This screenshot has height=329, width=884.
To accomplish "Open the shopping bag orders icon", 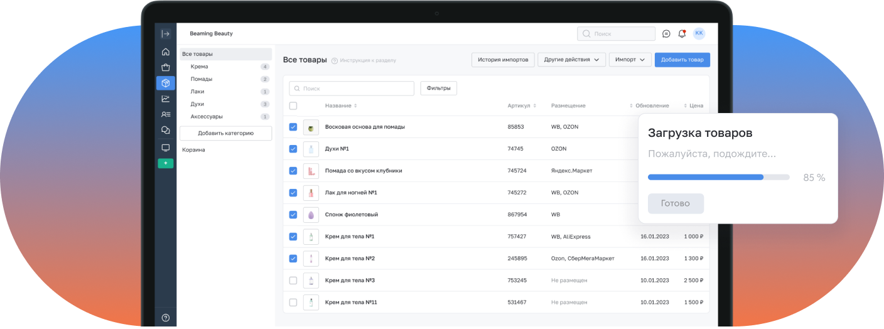I will click(x=166, y=68).
